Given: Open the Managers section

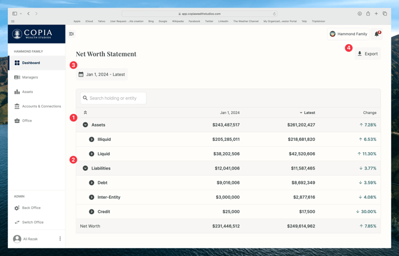Looking at the screenshot, I should pyautogui.click(x=37, y=77).
